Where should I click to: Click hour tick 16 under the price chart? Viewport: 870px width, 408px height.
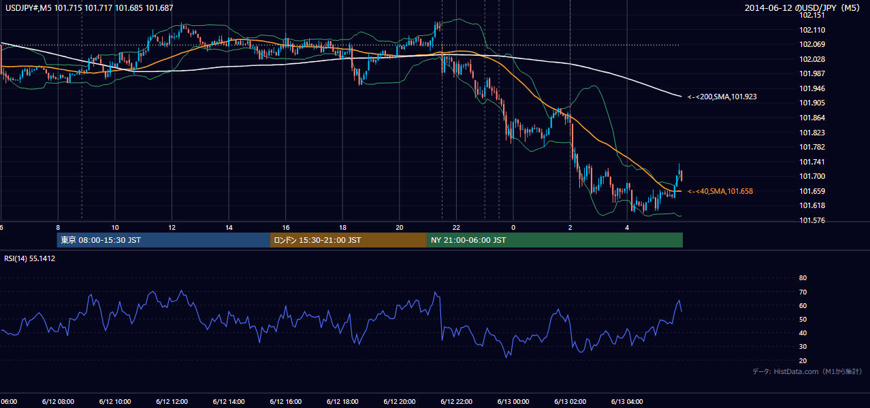coord(286,228)
